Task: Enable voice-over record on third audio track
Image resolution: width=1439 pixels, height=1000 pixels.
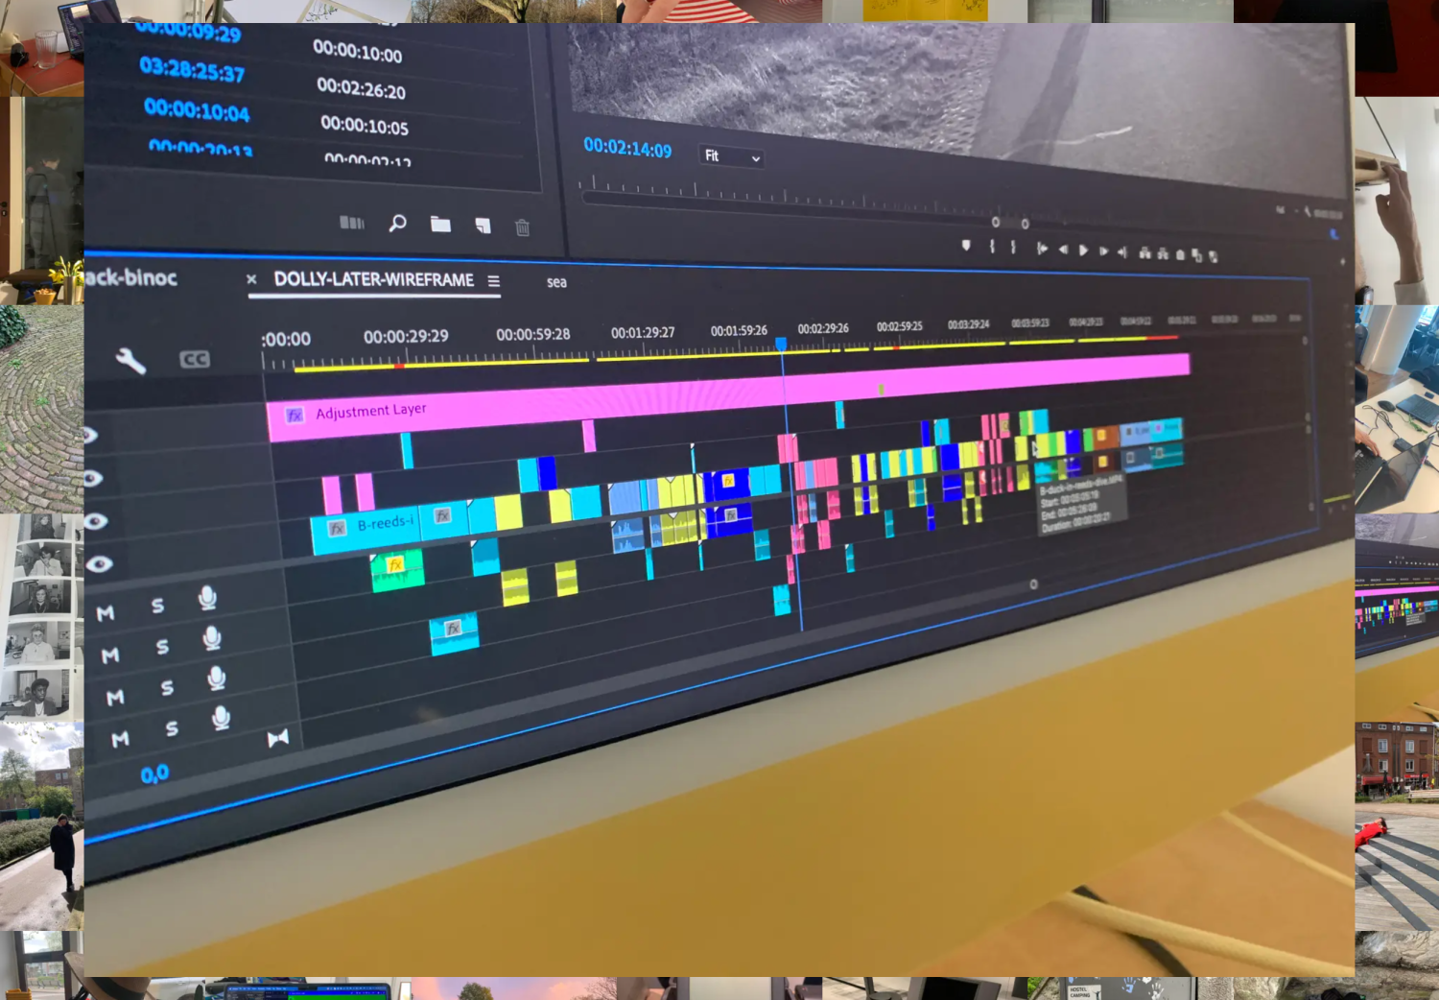Action: tap(217, 679)
